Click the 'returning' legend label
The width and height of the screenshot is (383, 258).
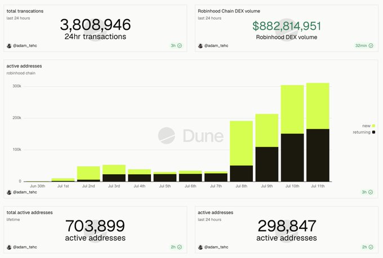click(362, 132)
